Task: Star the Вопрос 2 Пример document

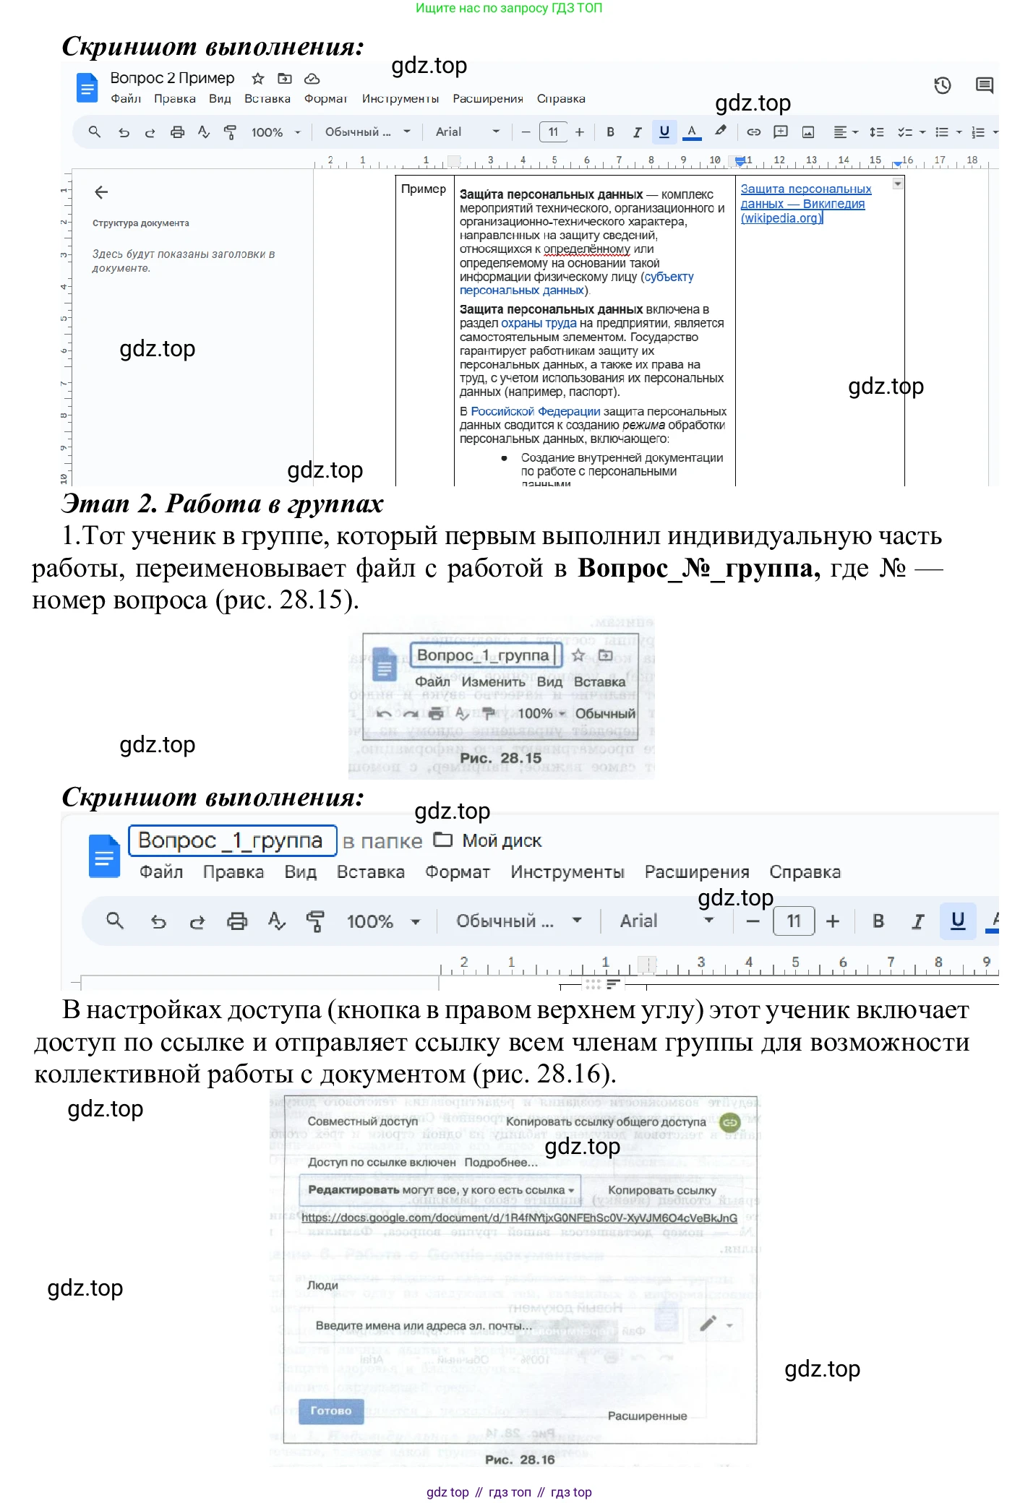Action: (x=258, y=78)
